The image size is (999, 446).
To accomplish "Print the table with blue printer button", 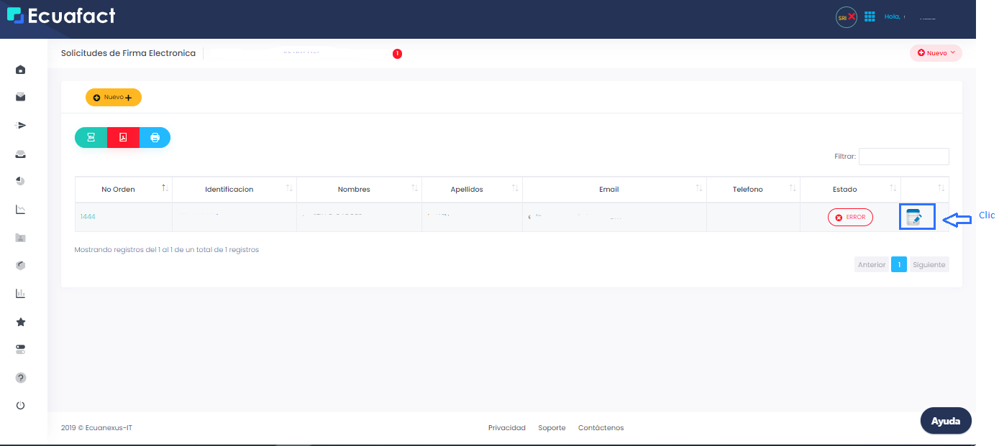I will pyautogui.click(x=155, y=138).
